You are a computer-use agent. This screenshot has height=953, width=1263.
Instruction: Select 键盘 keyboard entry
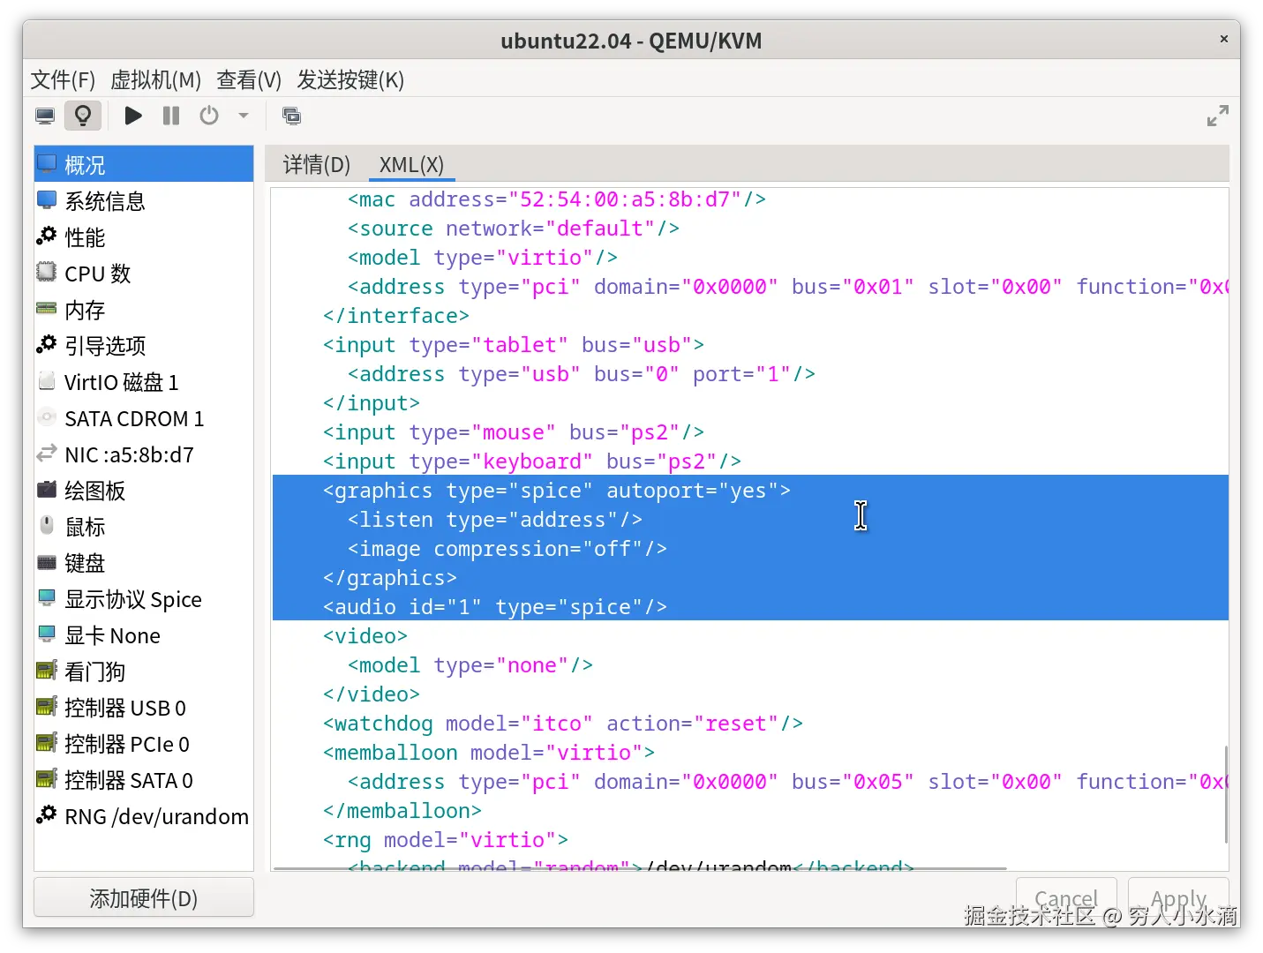(144, 563)
